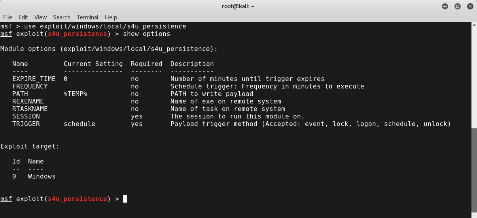Click the TRIGGER option row

pos(231,124)
